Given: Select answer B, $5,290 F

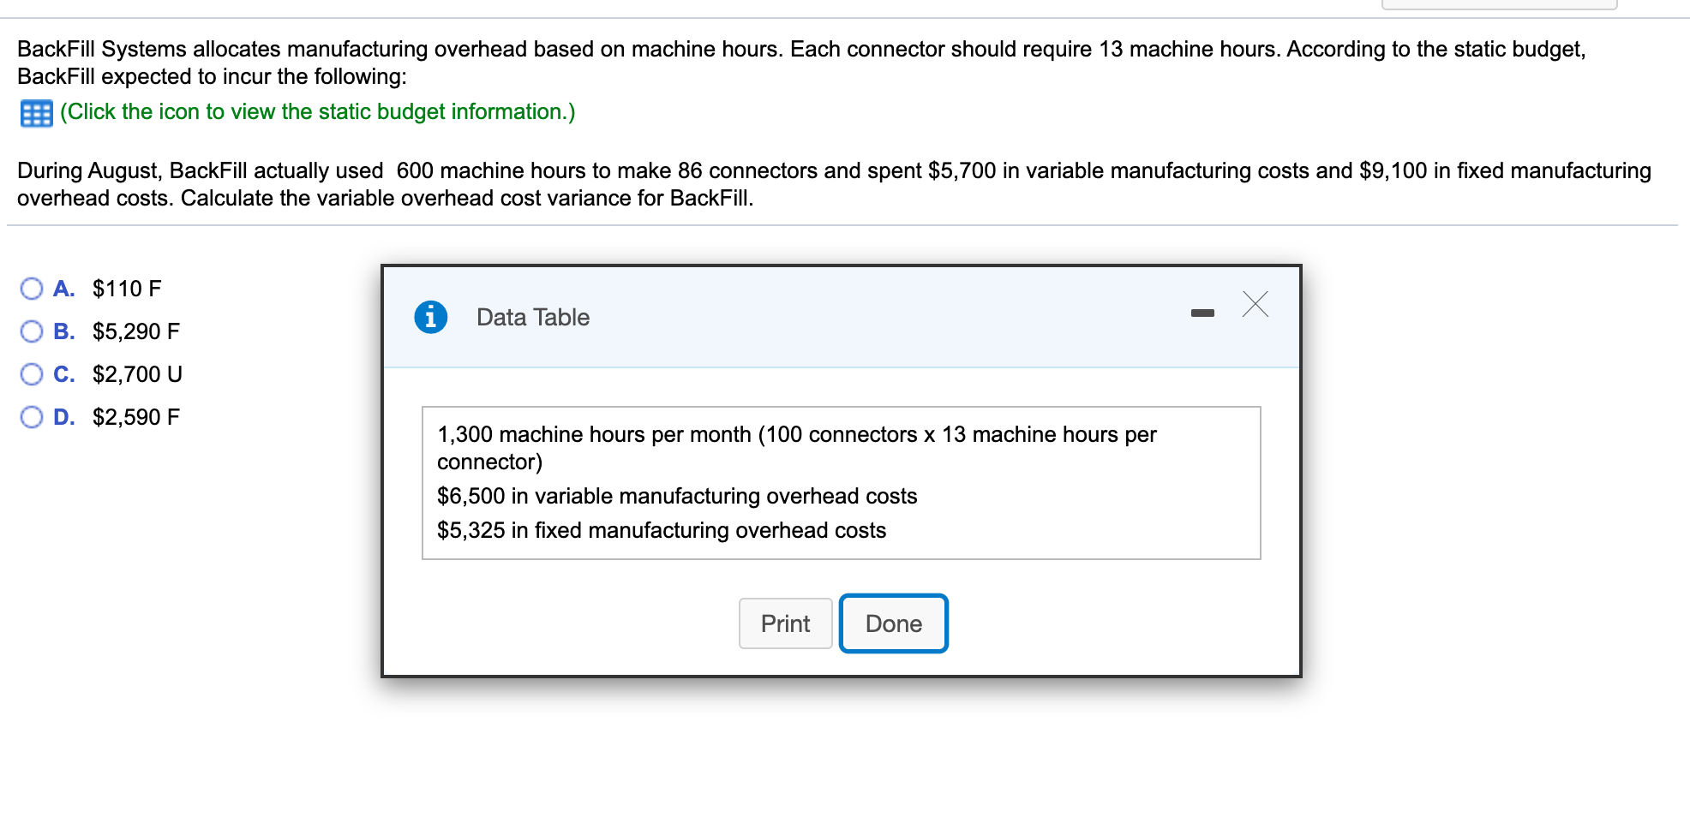Looking at the screenshot, I should [32, 331].
